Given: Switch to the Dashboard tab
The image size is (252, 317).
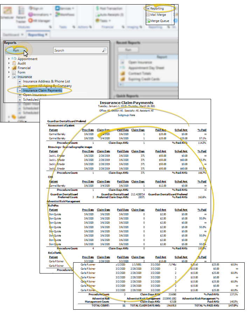Looking at the screenshot, I should pos(11,35).
